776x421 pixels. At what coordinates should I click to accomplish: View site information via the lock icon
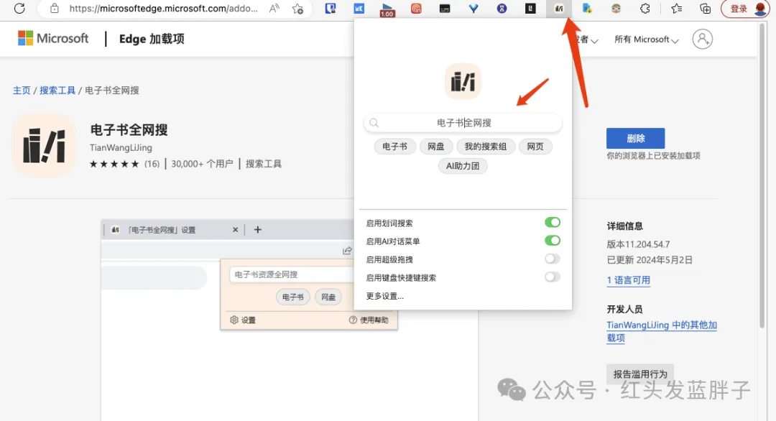pos(55,9)
